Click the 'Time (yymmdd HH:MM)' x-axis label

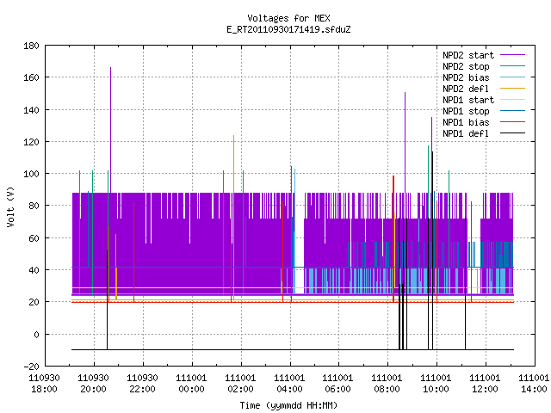(x=288, y=405)
